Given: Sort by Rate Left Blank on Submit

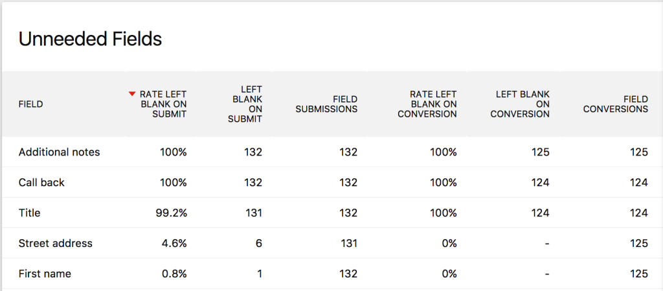Looking at the screenshot, I should click(x=163, y=104).
